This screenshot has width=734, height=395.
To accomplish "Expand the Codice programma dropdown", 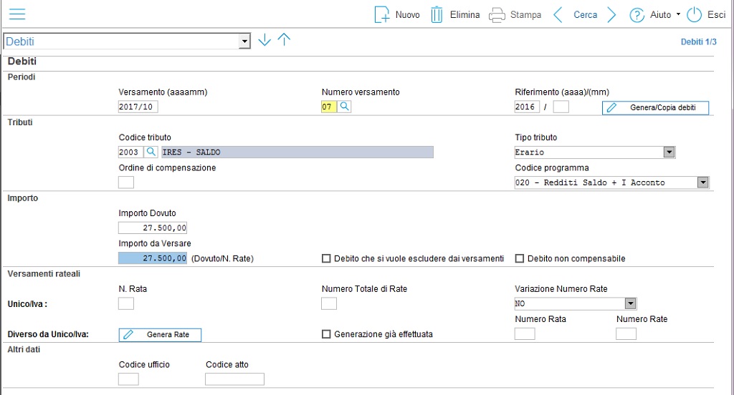I will point(702,182).
